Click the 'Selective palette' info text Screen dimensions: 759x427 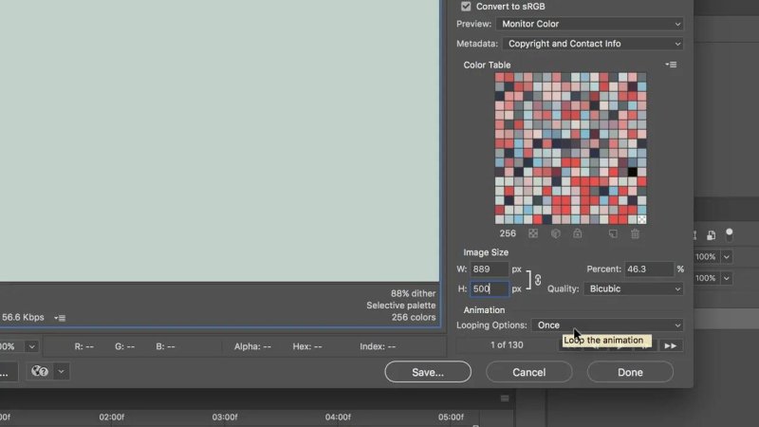pos(400,306)
